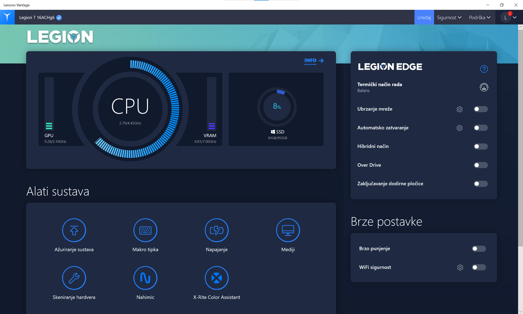Open the Makro tipka keyboard tool

click(145, 230)
